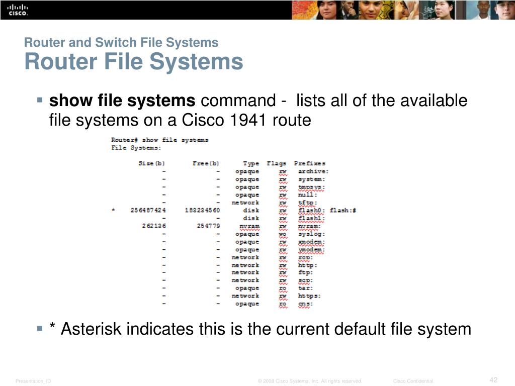Click the 'syslog:' prefix entry

[x=311, y=234]
